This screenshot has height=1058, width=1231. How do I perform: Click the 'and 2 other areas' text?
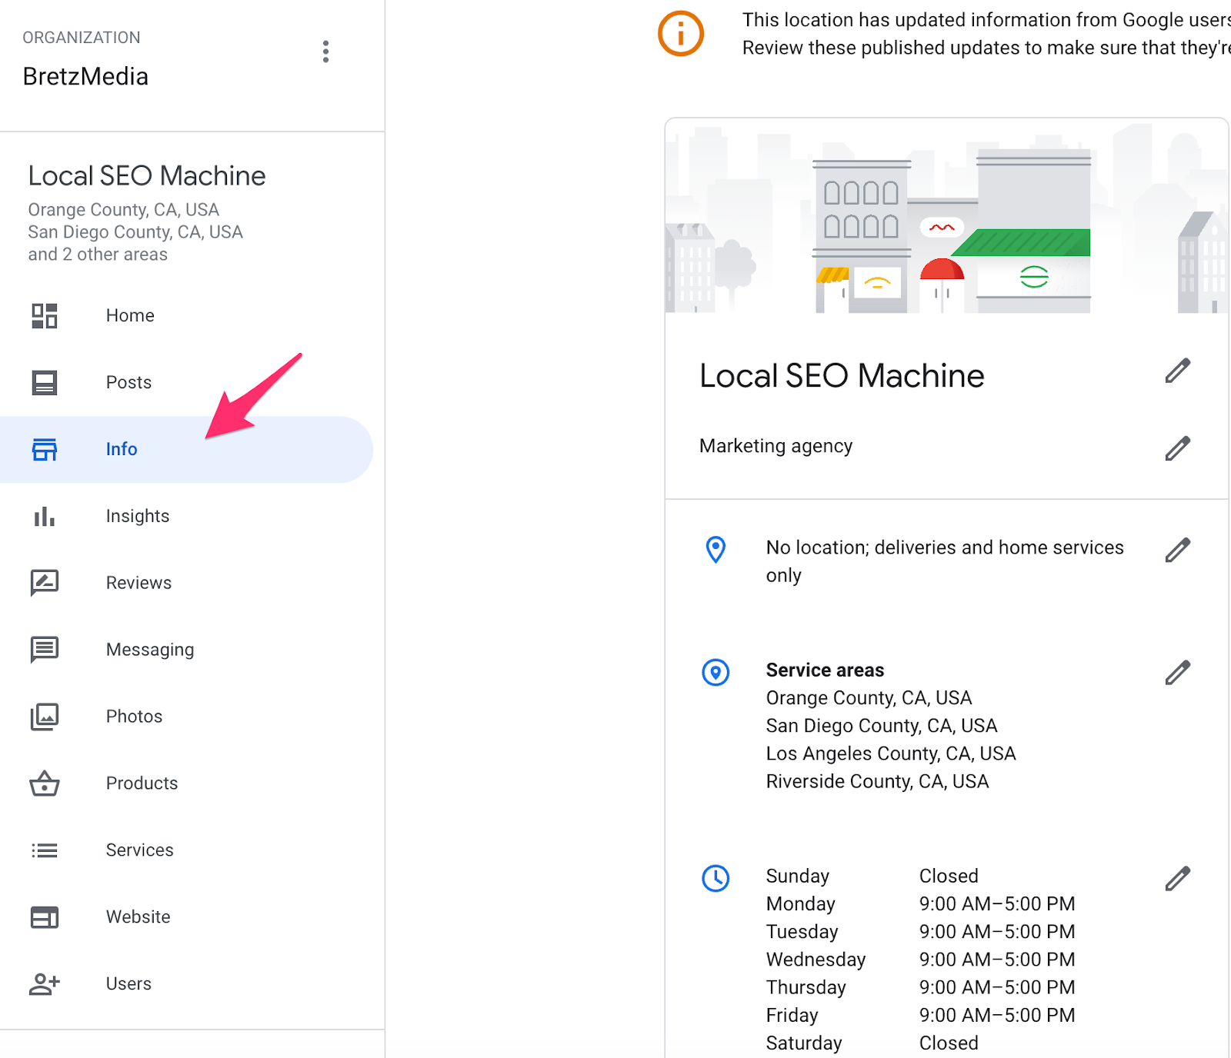(x=98, y=255)
